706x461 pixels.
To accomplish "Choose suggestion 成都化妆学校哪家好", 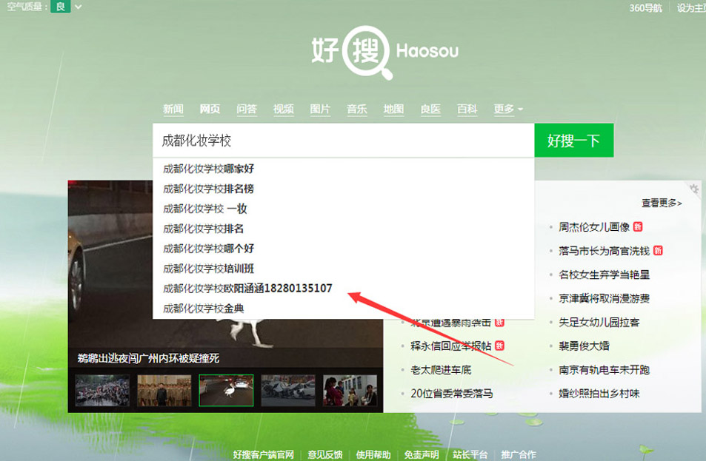I will click(209, 169).
